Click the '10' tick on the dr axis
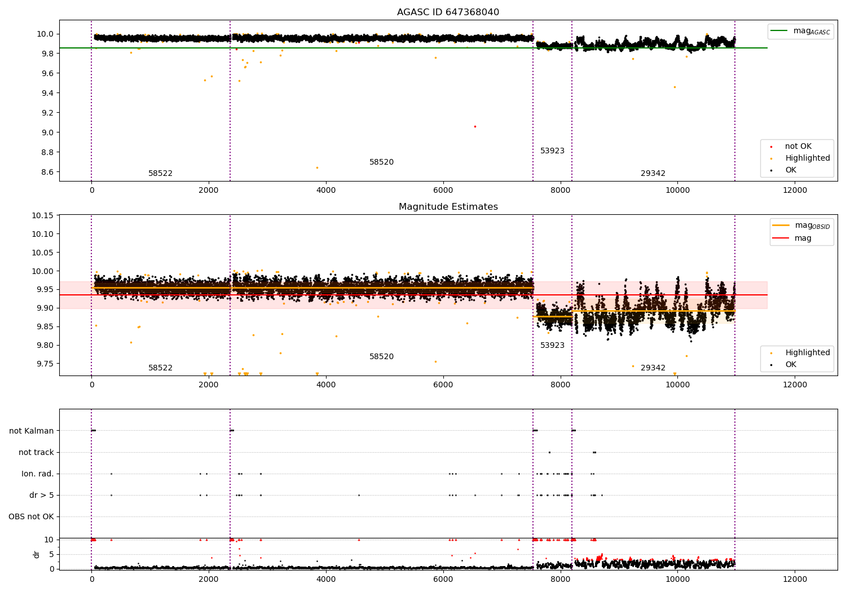The height and width of the screenshot is (592, 846). click(x=49, y=540)
